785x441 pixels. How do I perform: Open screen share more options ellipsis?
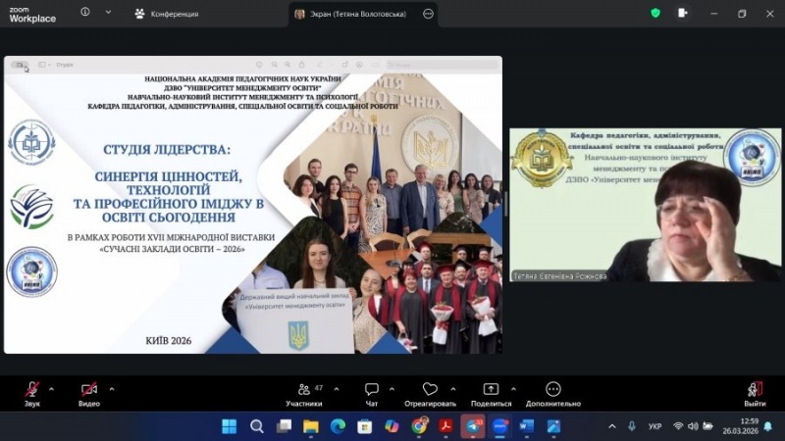(428, 14)
